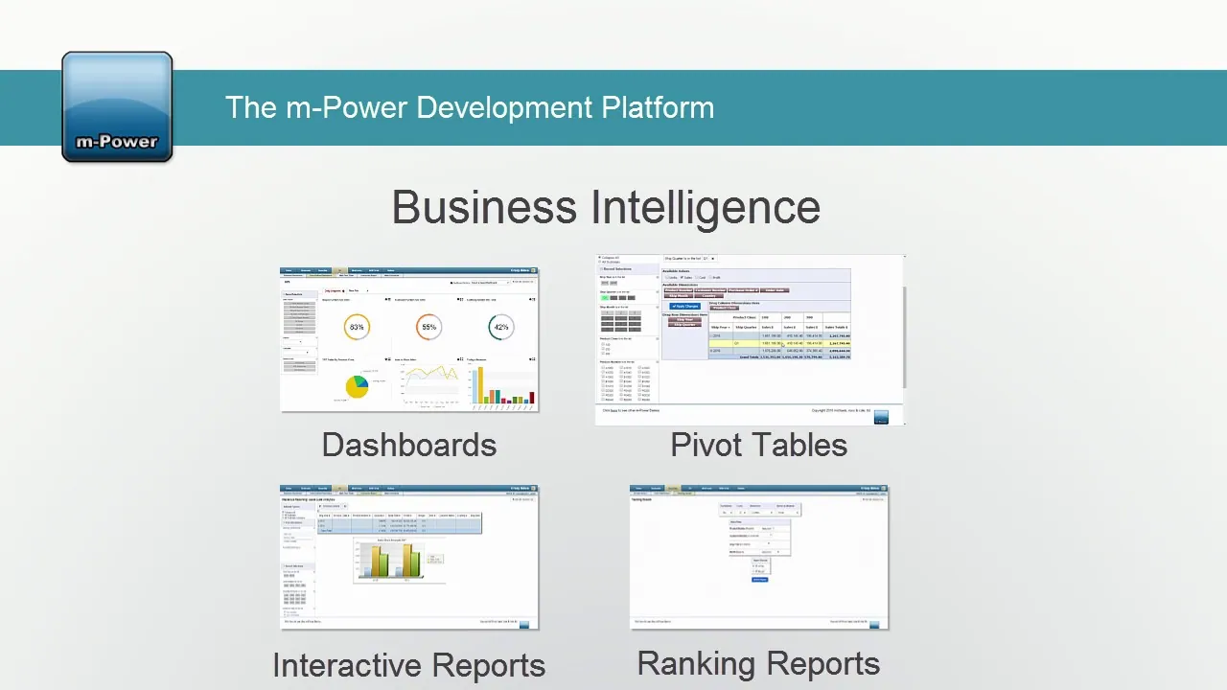1227x690 pixels.
Task: Click "The m-Power Development Platform" title
Action: click(x=470, y=106)
